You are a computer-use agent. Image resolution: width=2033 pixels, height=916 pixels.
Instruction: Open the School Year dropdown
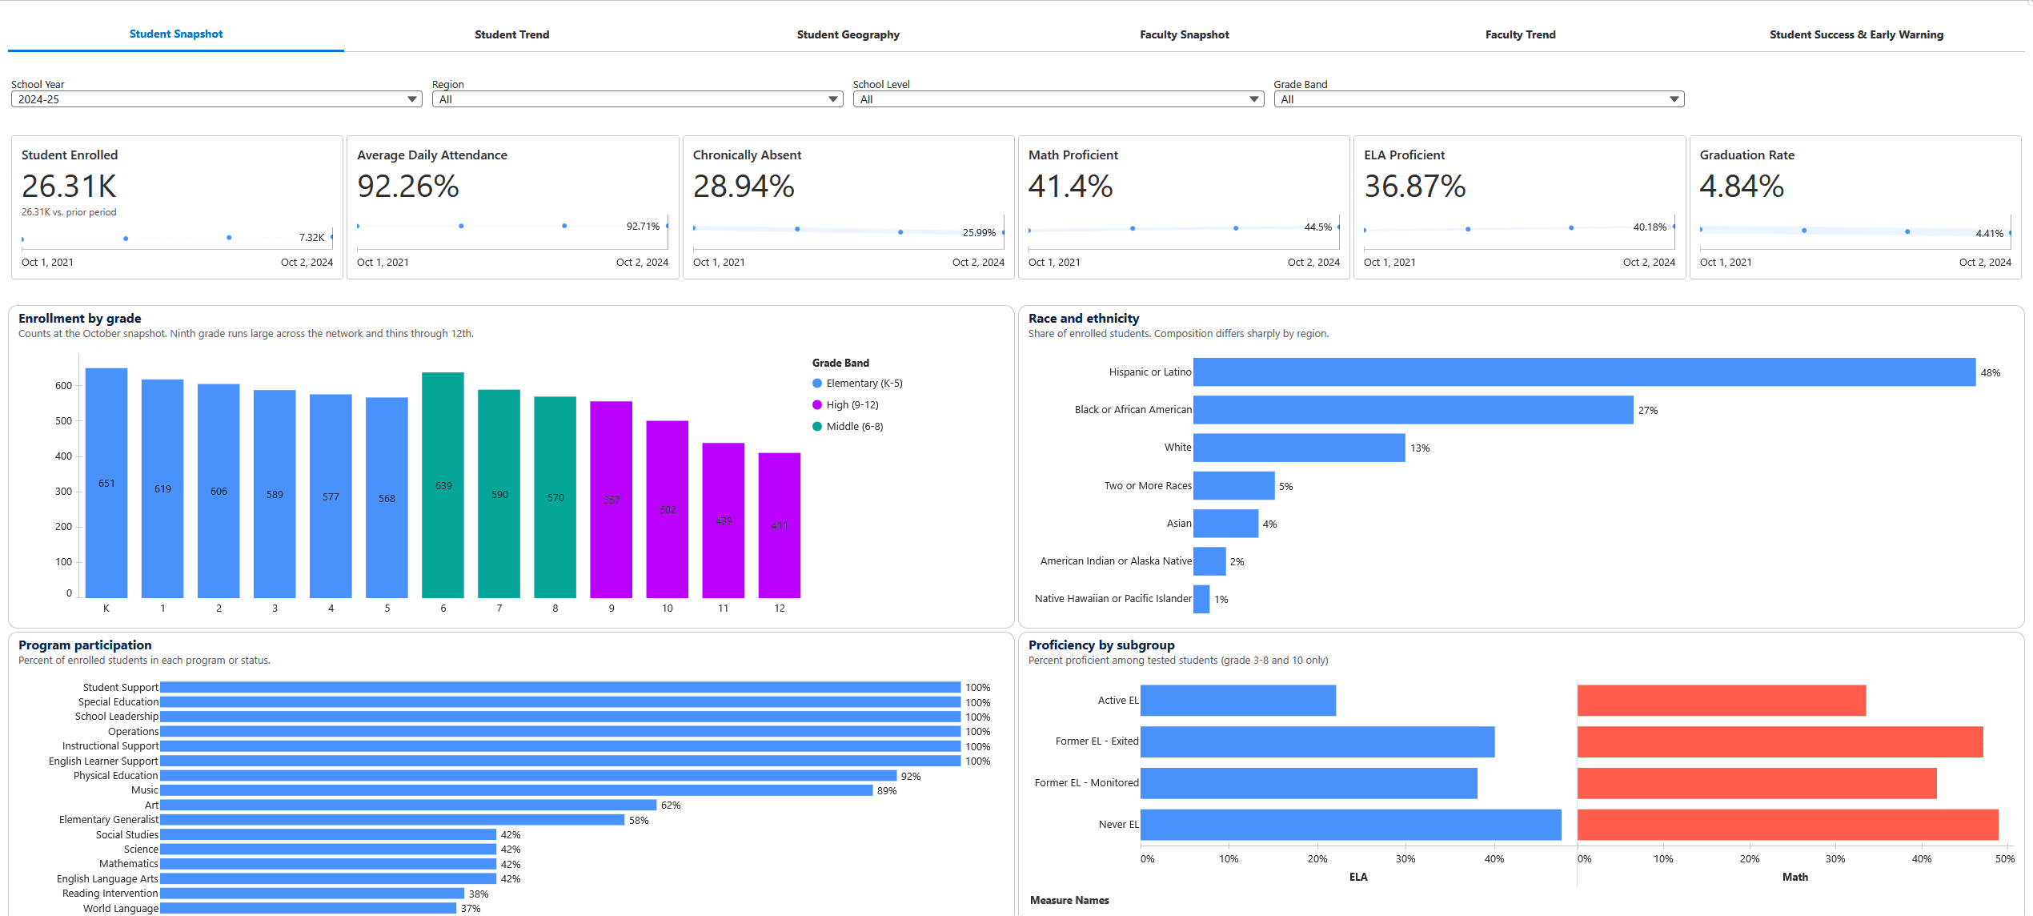[216, 99]
